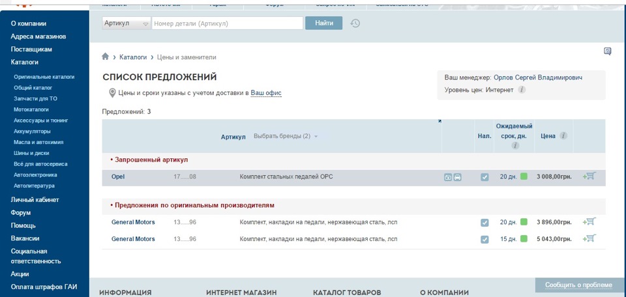The height and width of the screenshot is (297, 626).
Task: Click green square in the 3 896,00 грн. row
Action: [524, 221]
